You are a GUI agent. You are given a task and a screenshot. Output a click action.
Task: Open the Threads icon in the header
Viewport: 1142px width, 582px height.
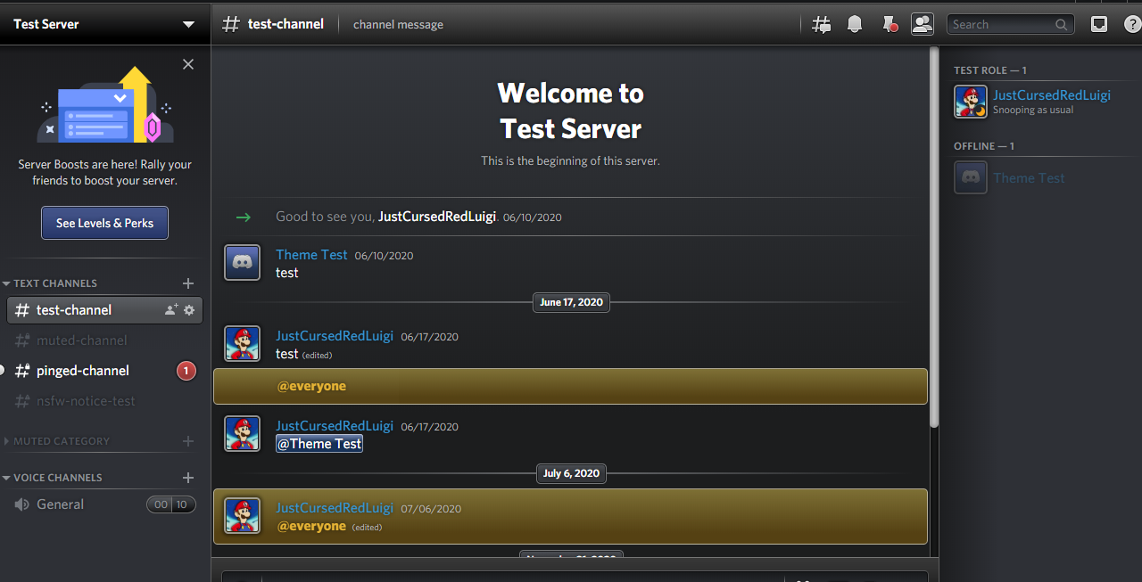822,25
